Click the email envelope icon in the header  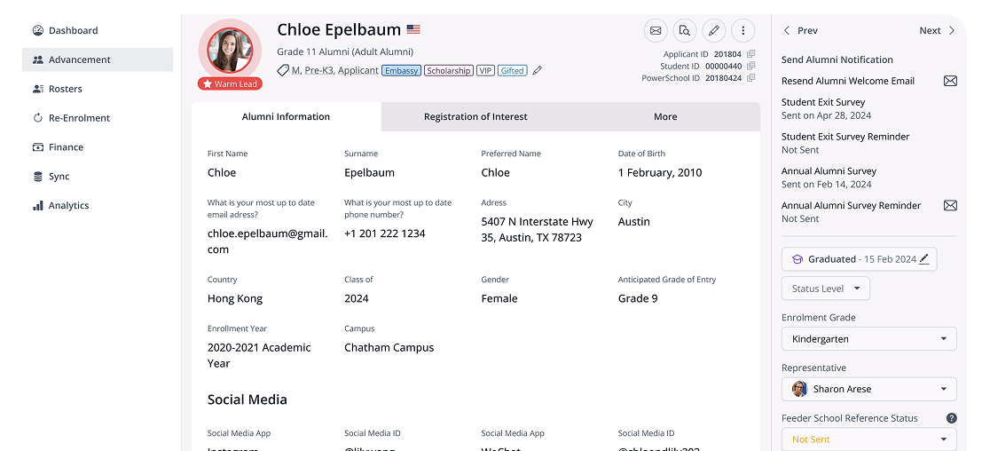pyautogui.click(x=656, y=30)
